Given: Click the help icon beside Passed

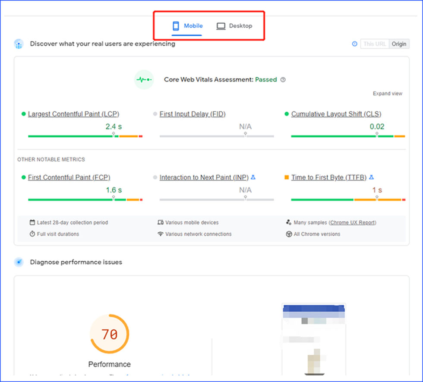Looking at the screenshot, I should (x=283, y=80).
